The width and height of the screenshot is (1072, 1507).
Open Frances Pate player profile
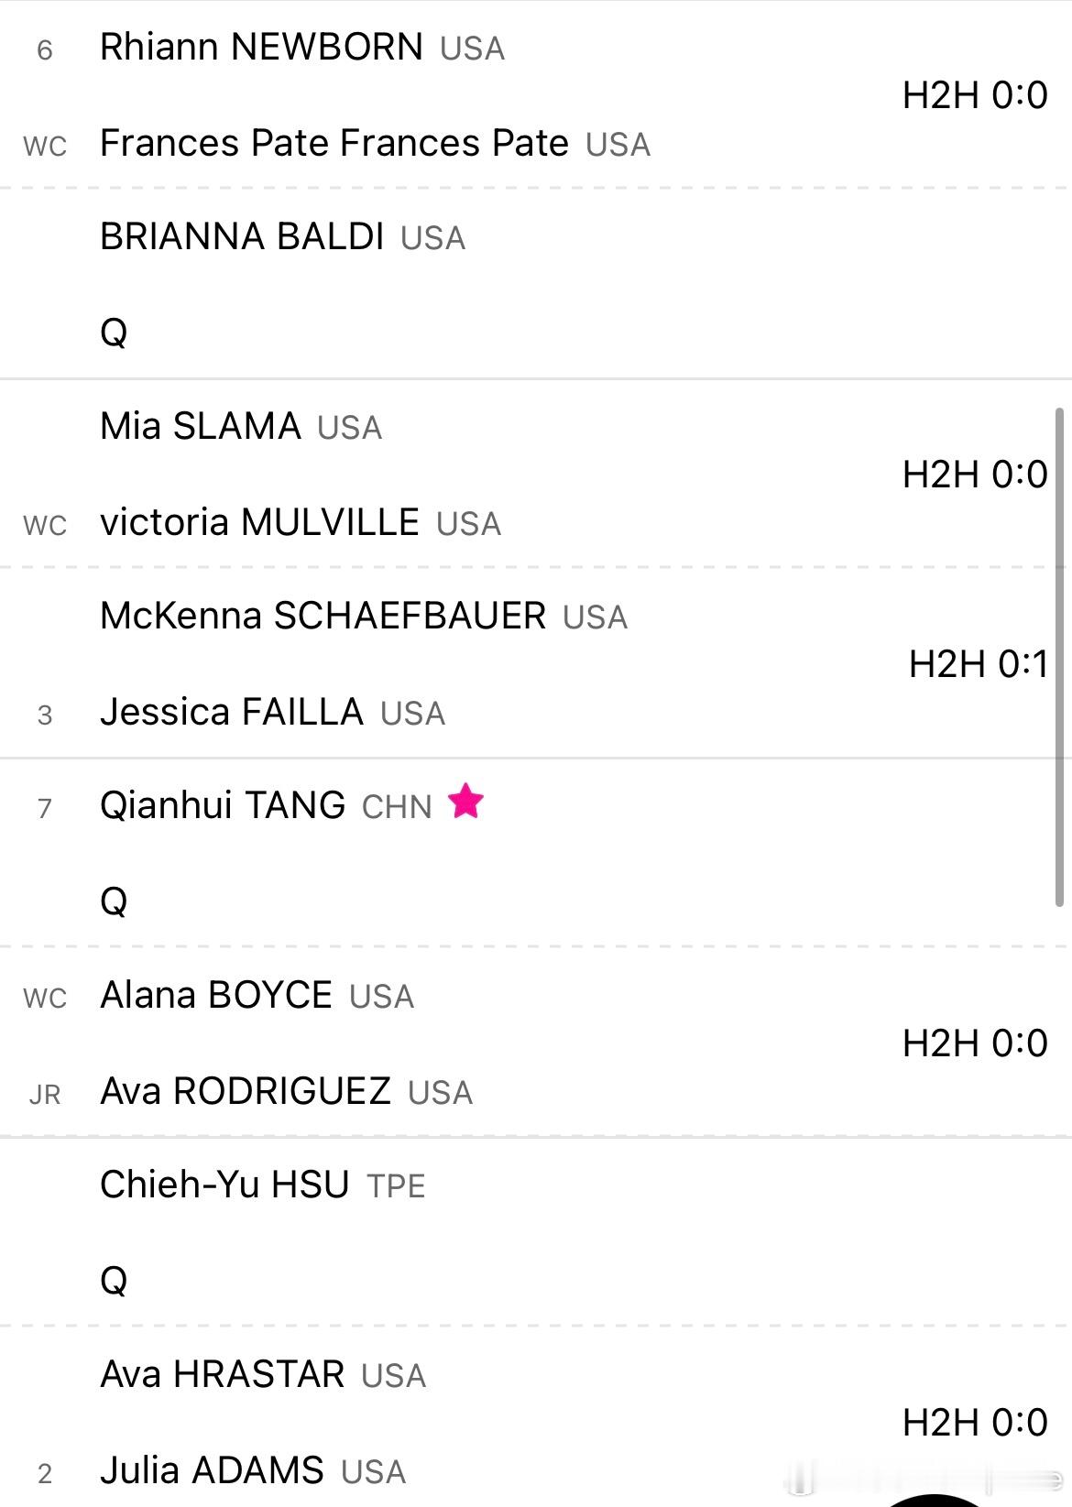pos(334,143)
